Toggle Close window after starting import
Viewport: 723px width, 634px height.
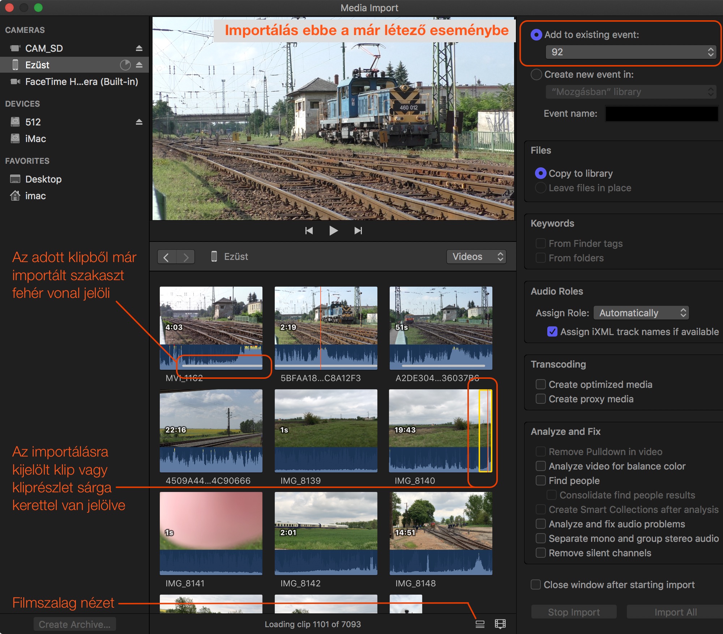pyautogui.click(x=536, y=584)
